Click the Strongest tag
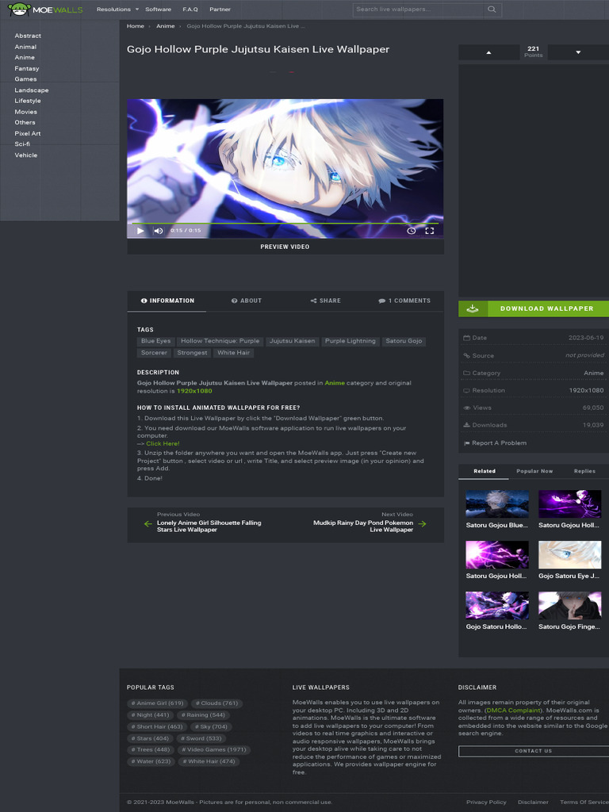 [192, 353]
